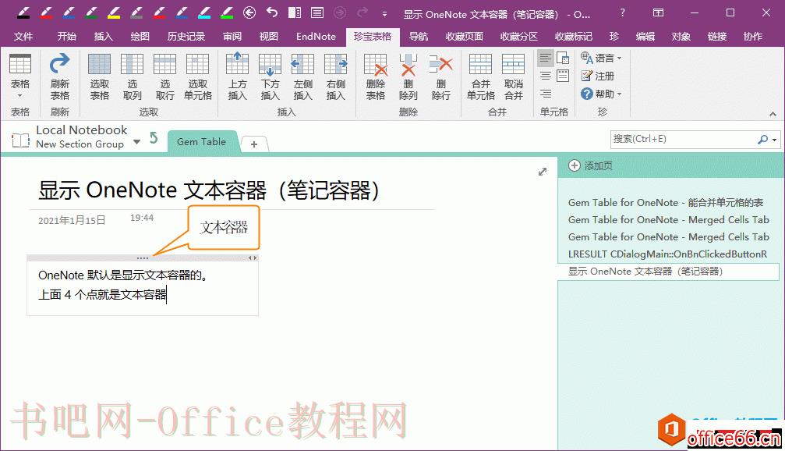Open the 帮助 help dropdown
The width and height of the screenshot is (785, 451).
[601, 94]
